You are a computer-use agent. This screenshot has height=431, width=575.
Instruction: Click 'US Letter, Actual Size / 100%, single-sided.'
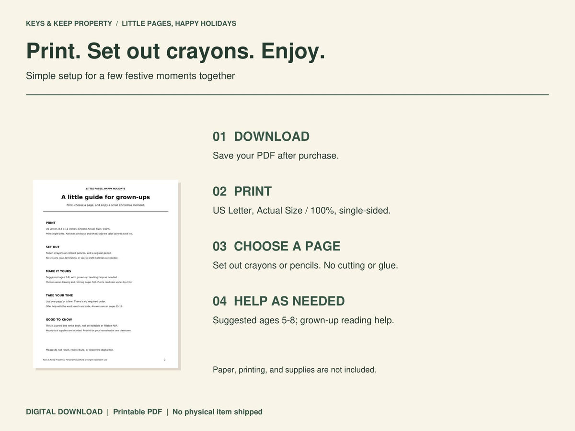click(301, 210)
